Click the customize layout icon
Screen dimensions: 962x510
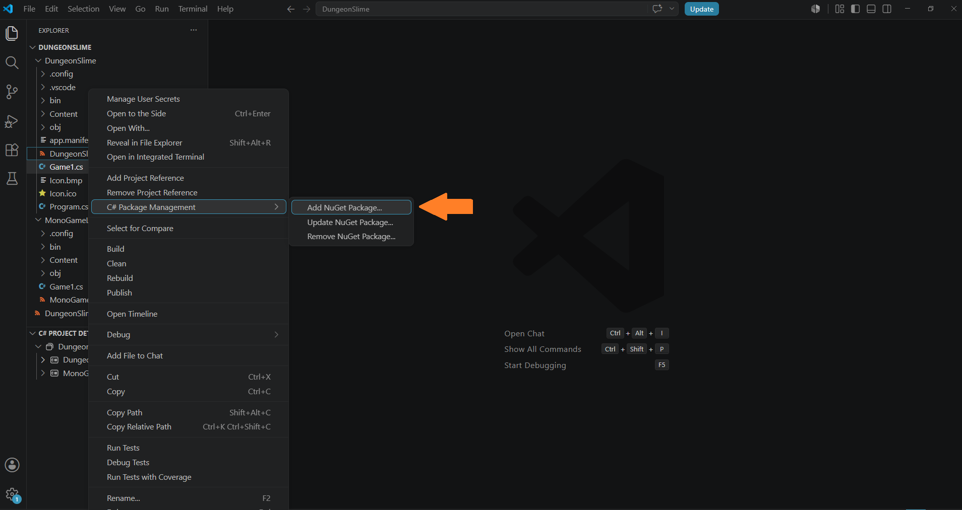[x=839, y=9]
